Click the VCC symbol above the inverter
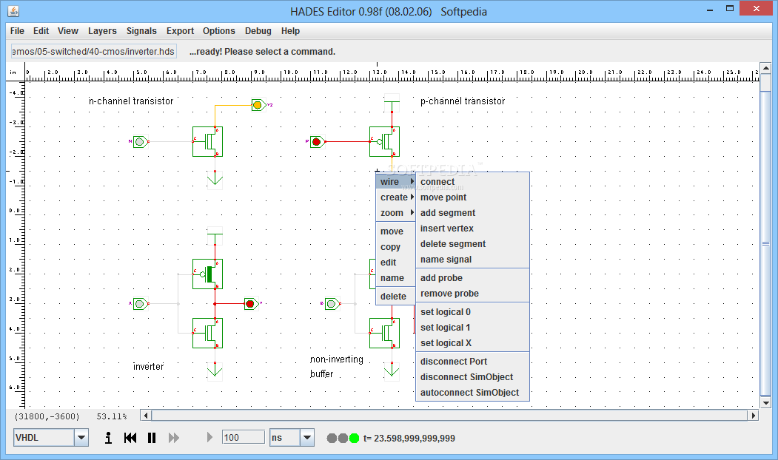This screenshot has width=778, height=460. point(215,235)
